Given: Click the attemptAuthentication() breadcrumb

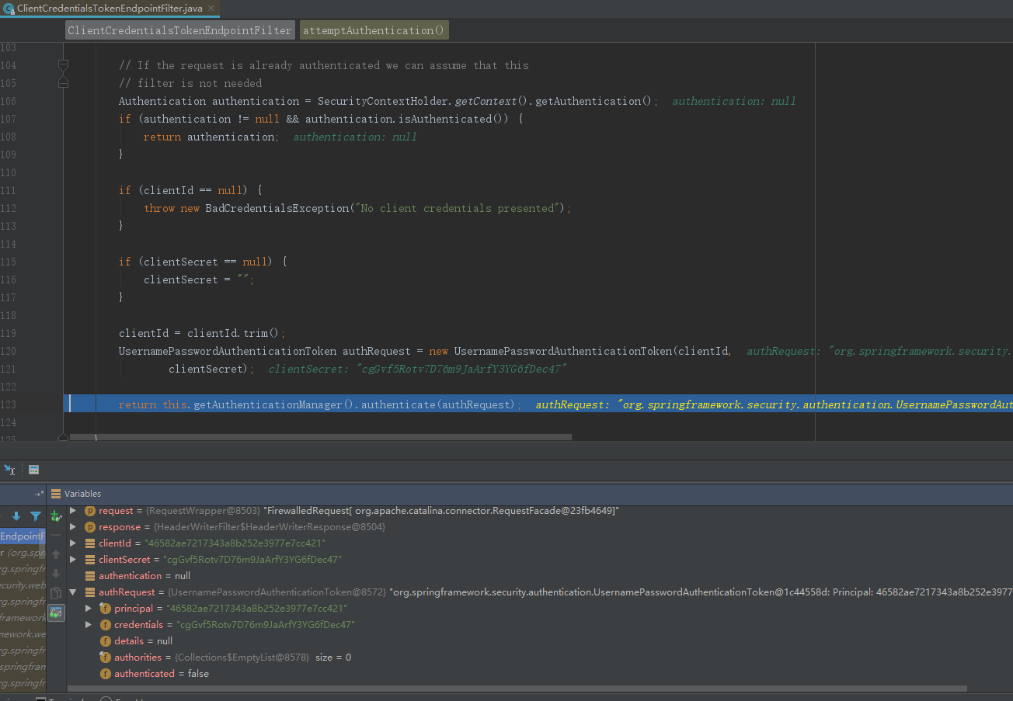Looking at the screenshot, I should (x=374, y=30).
